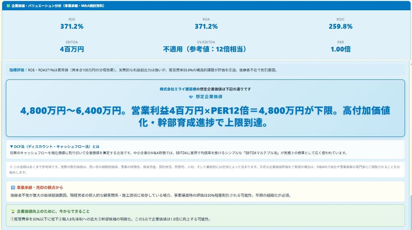
Task: Toggle the EV/EBITDA 不適用 display
Action: (206, 45)
